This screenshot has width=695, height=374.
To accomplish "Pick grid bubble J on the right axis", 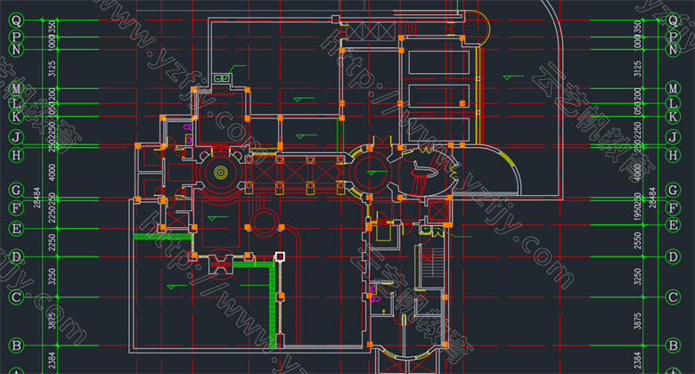I will [673, 137].
